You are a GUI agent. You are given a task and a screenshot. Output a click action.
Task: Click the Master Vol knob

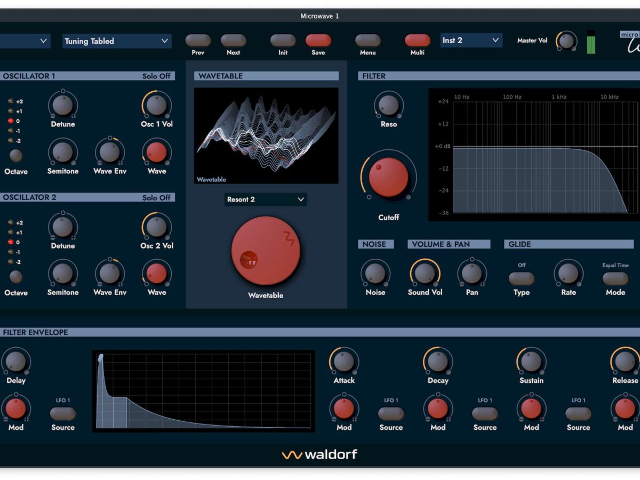coord(566,41)
